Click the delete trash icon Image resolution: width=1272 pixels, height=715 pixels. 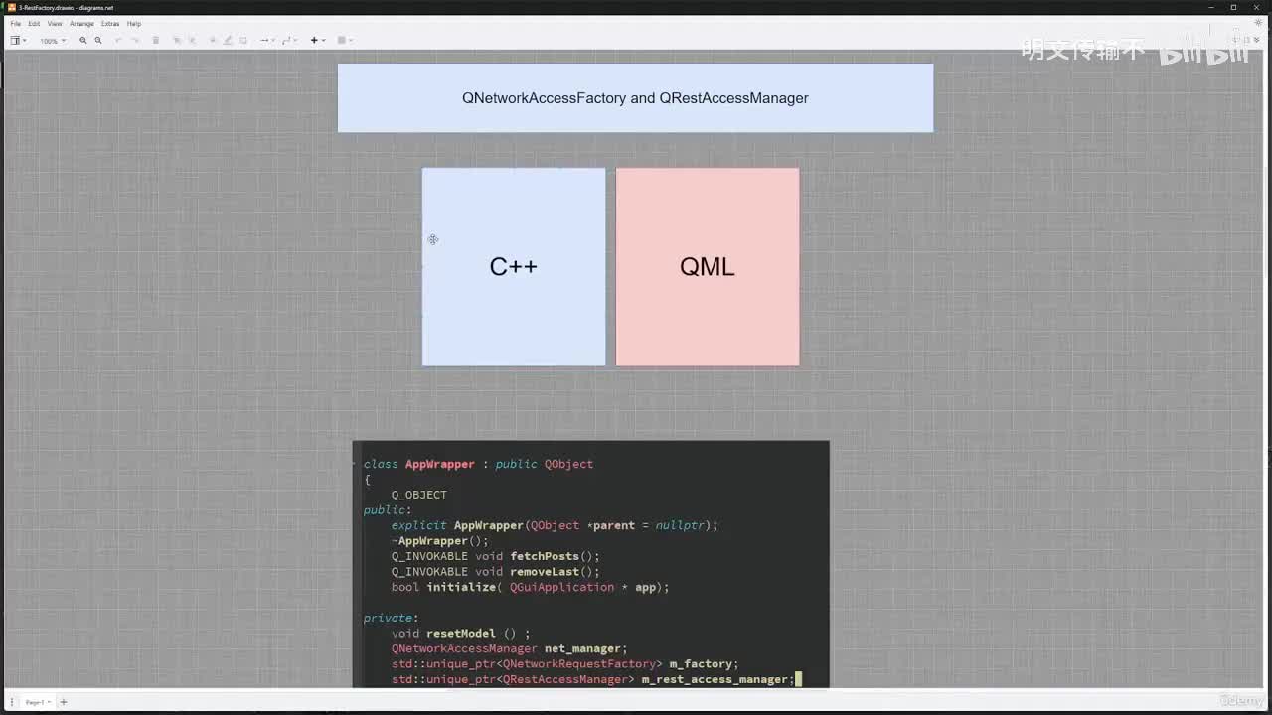point(156,41)
